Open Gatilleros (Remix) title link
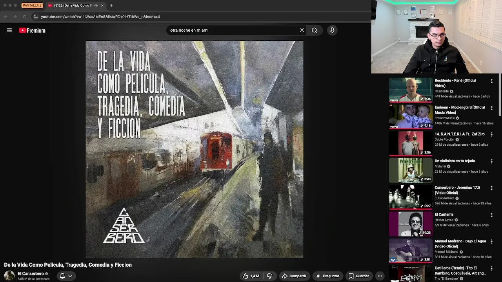The image size is (502, 282). pyautogui.click(x=460, y=271)
